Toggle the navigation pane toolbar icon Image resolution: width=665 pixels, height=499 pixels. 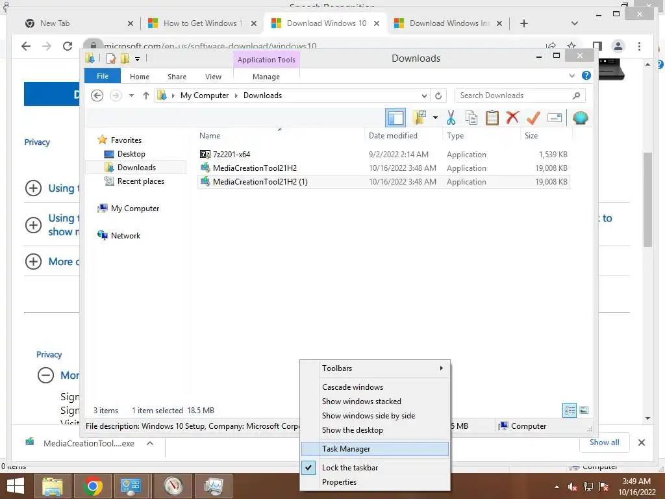(395, 118)
